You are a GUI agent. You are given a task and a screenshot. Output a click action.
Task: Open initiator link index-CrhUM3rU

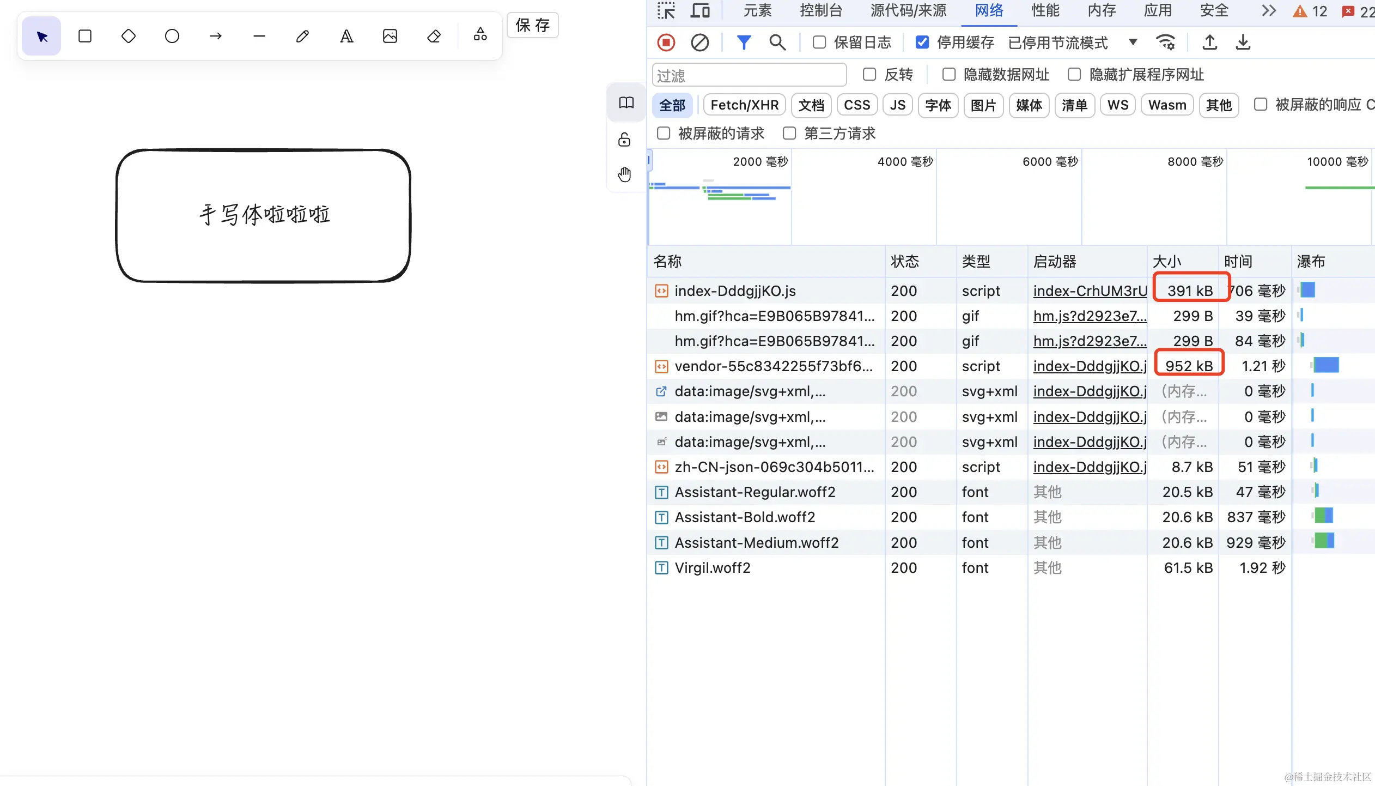click(x=1090, y=291)
